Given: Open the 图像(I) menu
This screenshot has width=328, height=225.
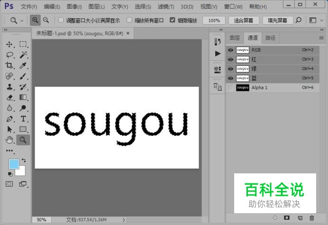Looking at the screenshot, I should pyautogui.click(x=74, y=7).
